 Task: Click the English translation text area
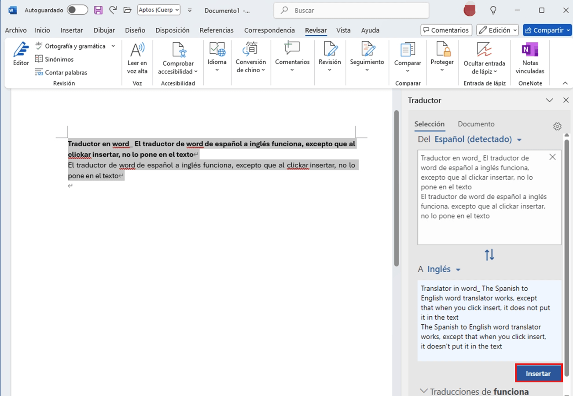point(489,321)
